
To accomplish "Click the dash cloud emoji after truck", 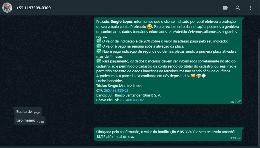I will pos(204,76).
